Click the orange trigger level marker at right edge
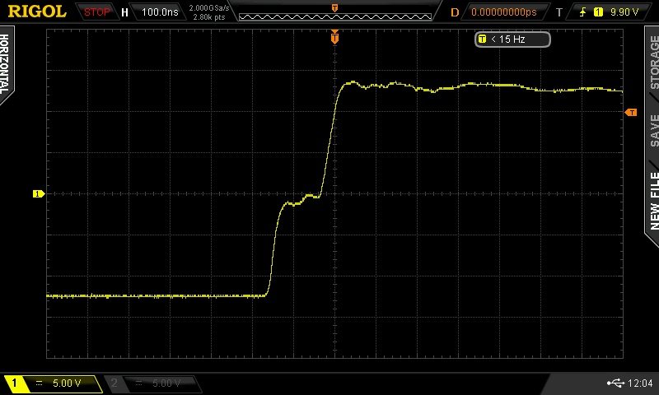 coord(631,112)
